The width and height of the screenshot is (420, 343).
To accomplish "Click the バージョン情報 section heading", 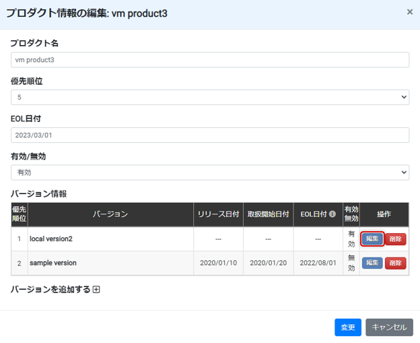I will pyautogui.click(x=39, y=194).
